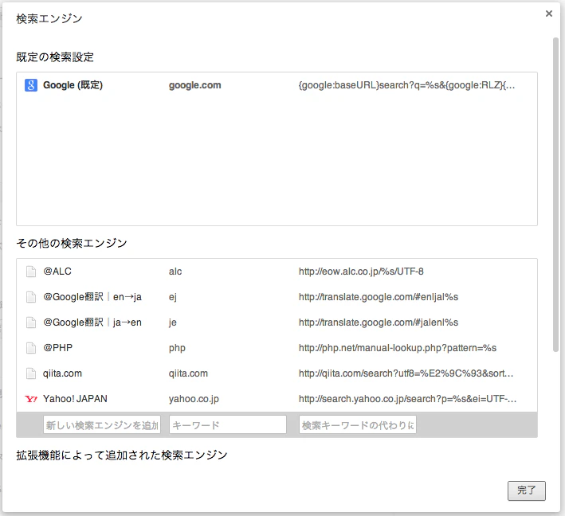Click the google.com keyword cell
This screenshot has height=516, width=565.
(195, 85)
